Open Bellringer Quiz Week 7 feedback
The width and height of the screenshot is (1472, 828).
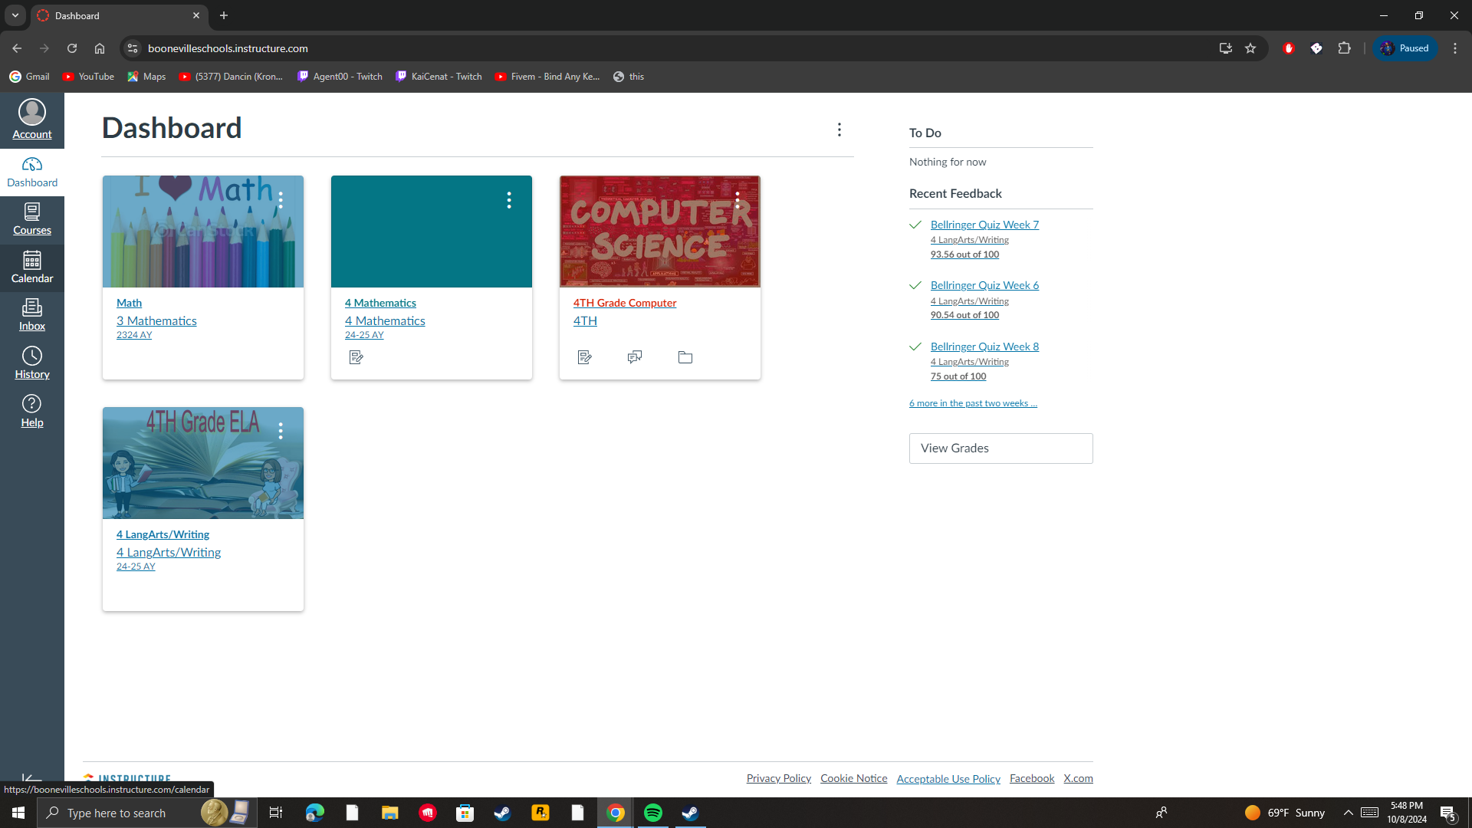[984, 225]
